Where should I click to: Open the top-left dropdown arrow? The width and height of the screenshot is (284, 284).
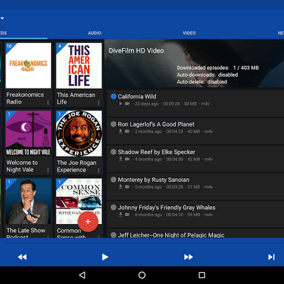coord(2,18)
